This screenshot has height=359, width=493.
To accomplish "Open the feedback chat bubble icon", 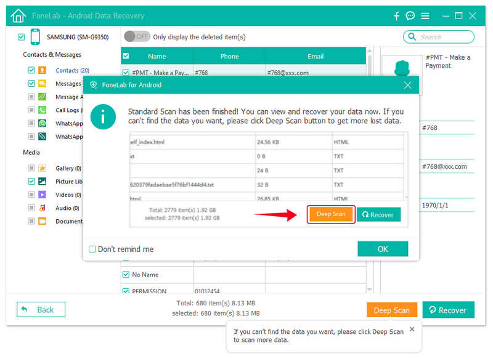I will [x=410, y=16].
